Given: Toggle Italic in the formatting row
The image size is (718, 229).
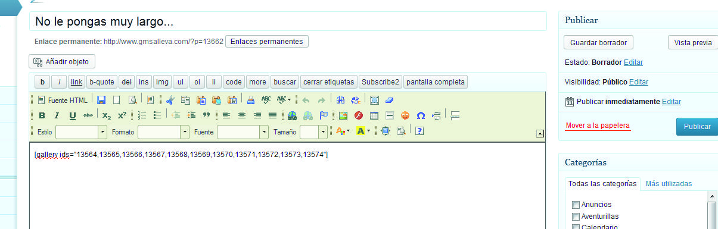Looking at the screenshot, I should pos(57,115).
